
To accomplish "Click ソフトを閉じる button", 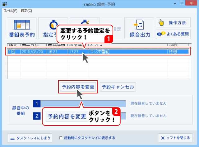I will (x=175, y=138).
